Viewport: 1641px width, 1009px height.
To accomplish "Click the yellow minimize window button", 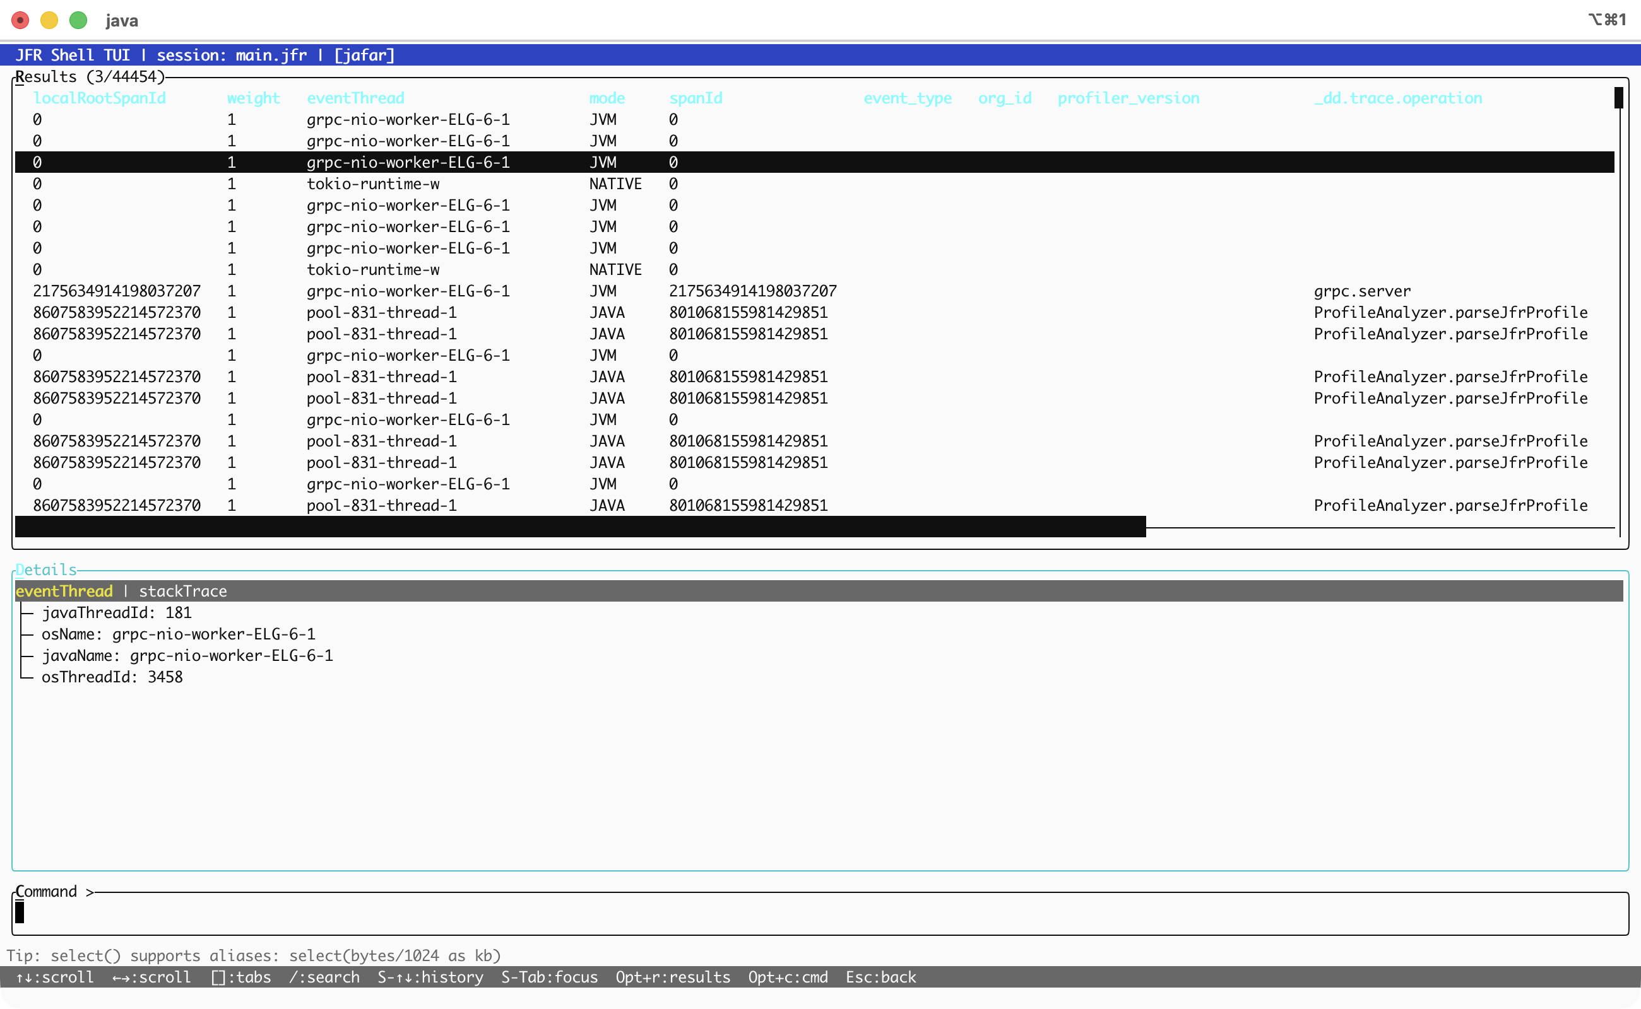I will [49, 20].
